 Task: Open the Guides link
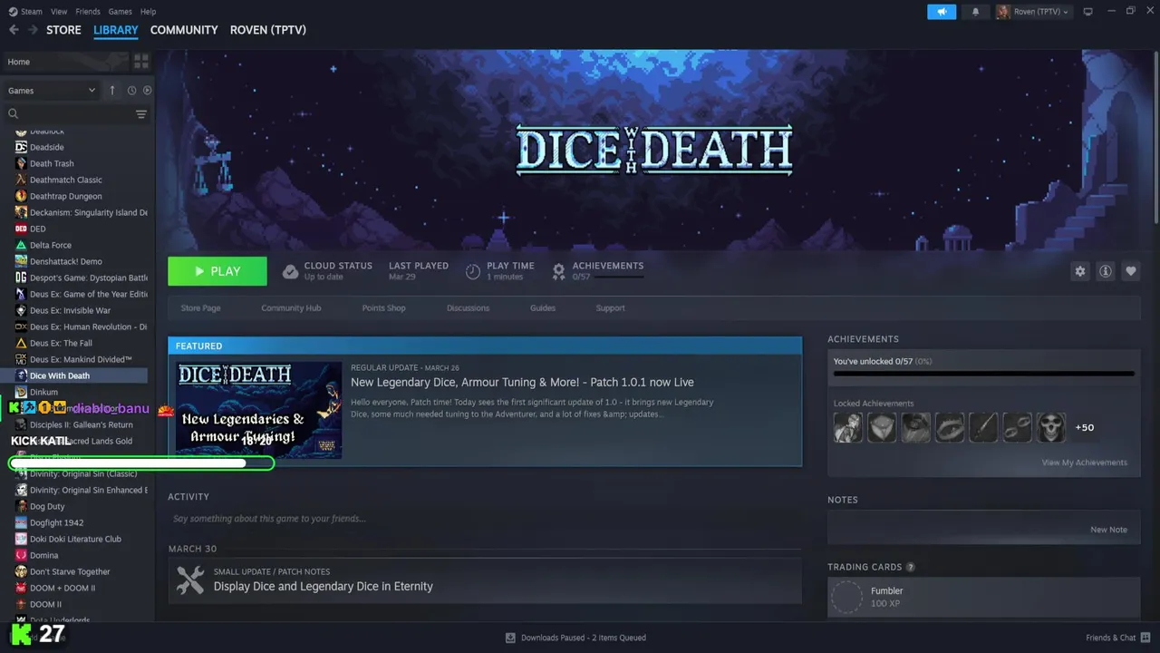543,308
